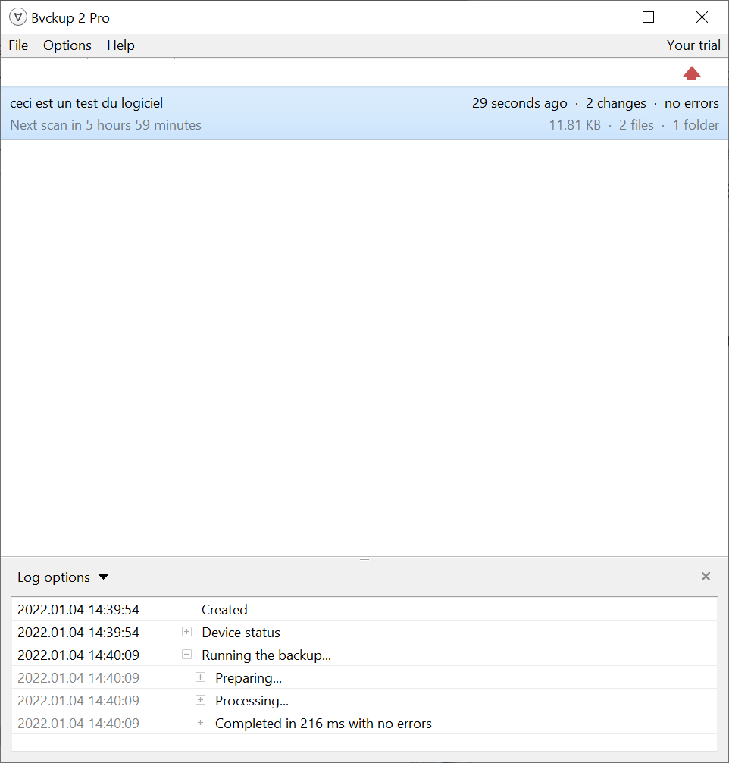Open the File menu
This screenshot has height=763, width=729.
[x=18, y=45]
